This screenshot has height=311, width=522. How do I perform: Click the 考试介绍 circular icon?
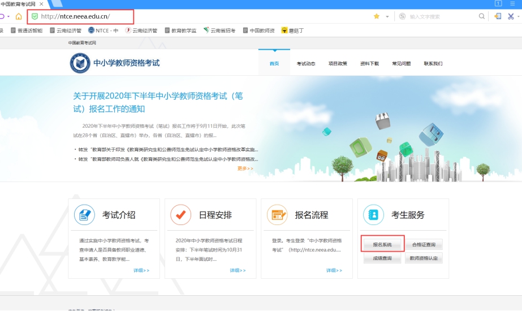point(84,215)
